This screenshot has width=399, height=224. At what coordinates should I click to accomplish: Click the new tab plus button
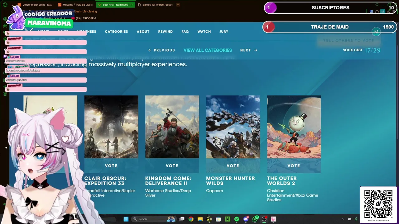click(178, 5)
